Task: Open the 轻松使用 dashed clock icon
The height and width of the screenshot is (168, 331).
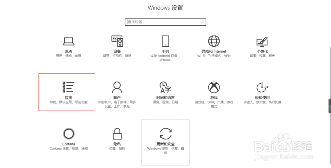Action: click(262, 87)
